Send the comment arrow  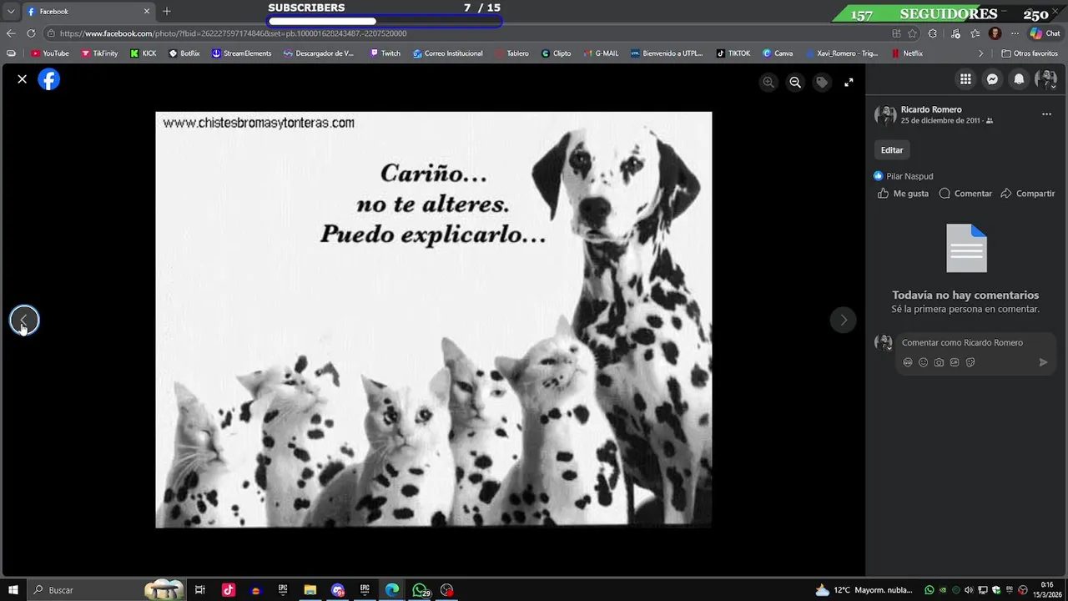(x=1043, y=362)
